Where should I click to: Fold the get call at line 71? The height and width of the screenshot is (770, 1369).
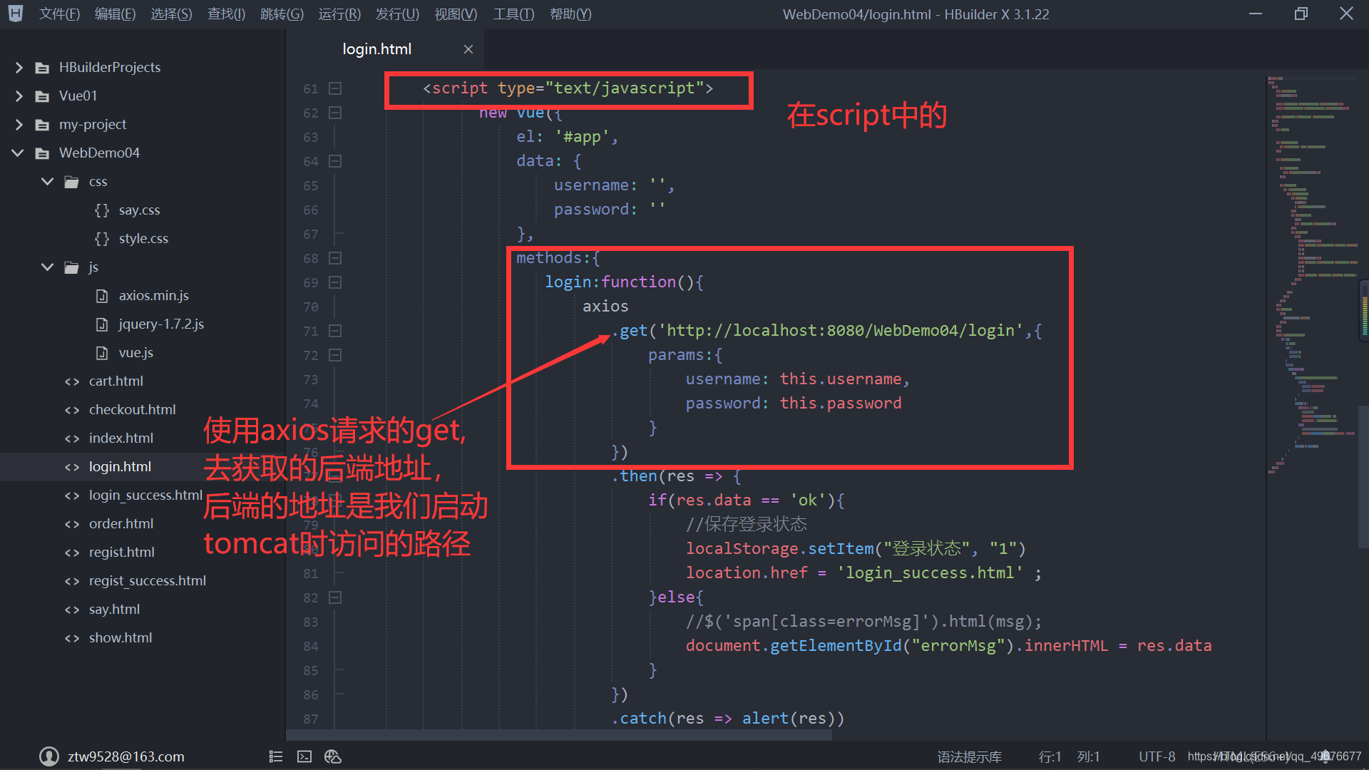coord(335,331)
